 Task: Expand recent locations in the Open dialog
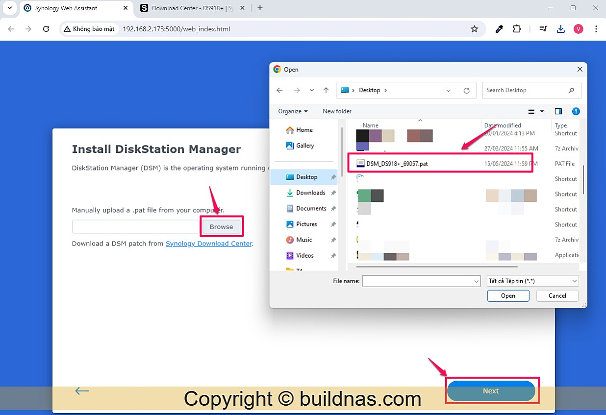pyautogui.click(x=311, y=90)
